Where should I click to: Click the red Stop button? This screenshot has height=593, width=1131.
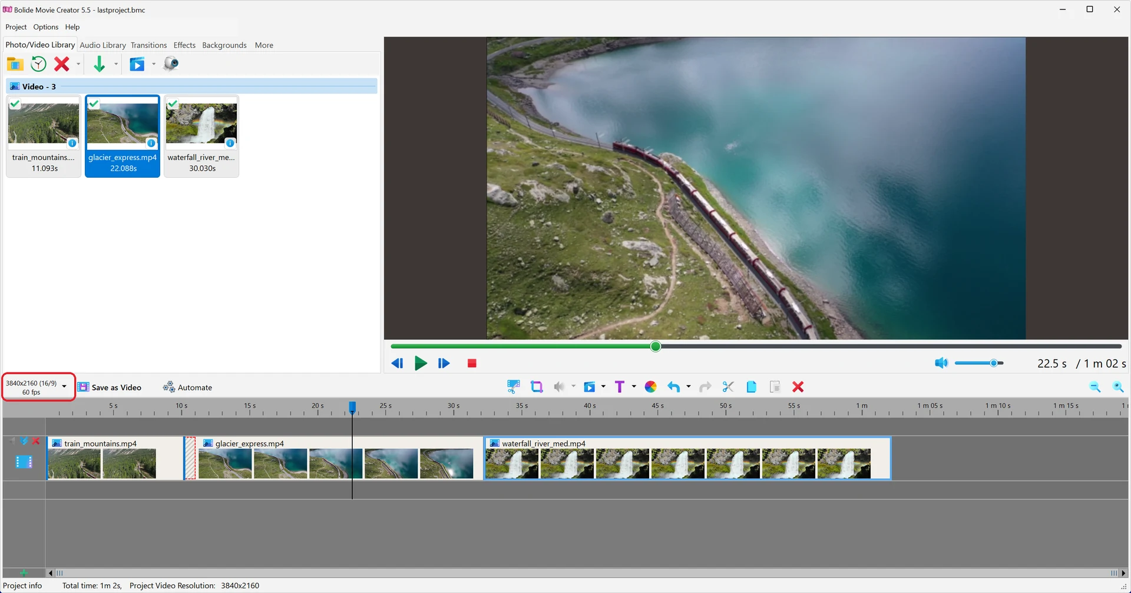(472, 364)
